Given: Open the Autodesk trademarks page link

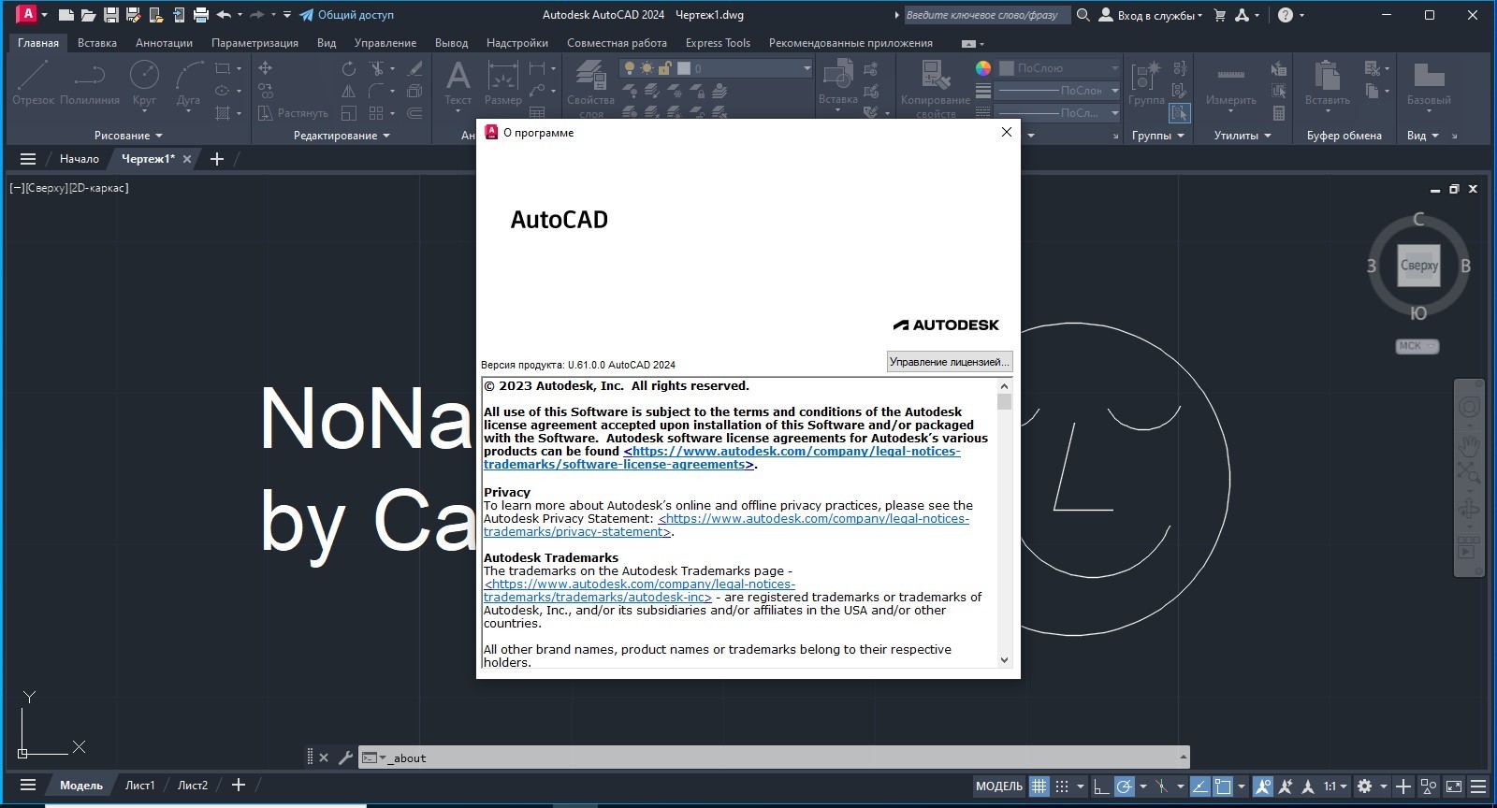Looking at the screenshot, I should click(x=639, y=591).
